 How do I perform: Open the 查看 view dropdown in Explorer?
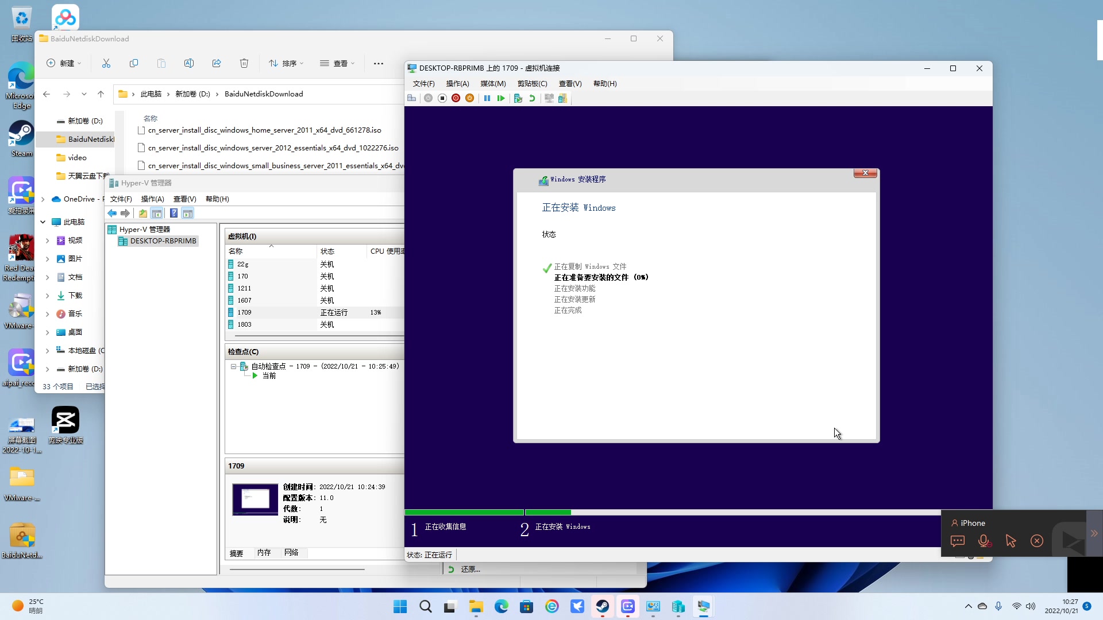pyautogui.click(x=338, y=63)
